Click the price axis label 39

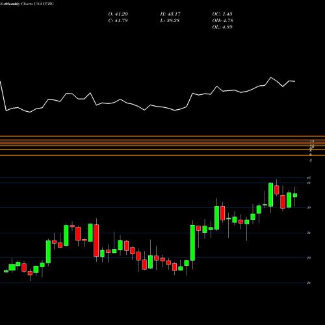click(309, 208)
